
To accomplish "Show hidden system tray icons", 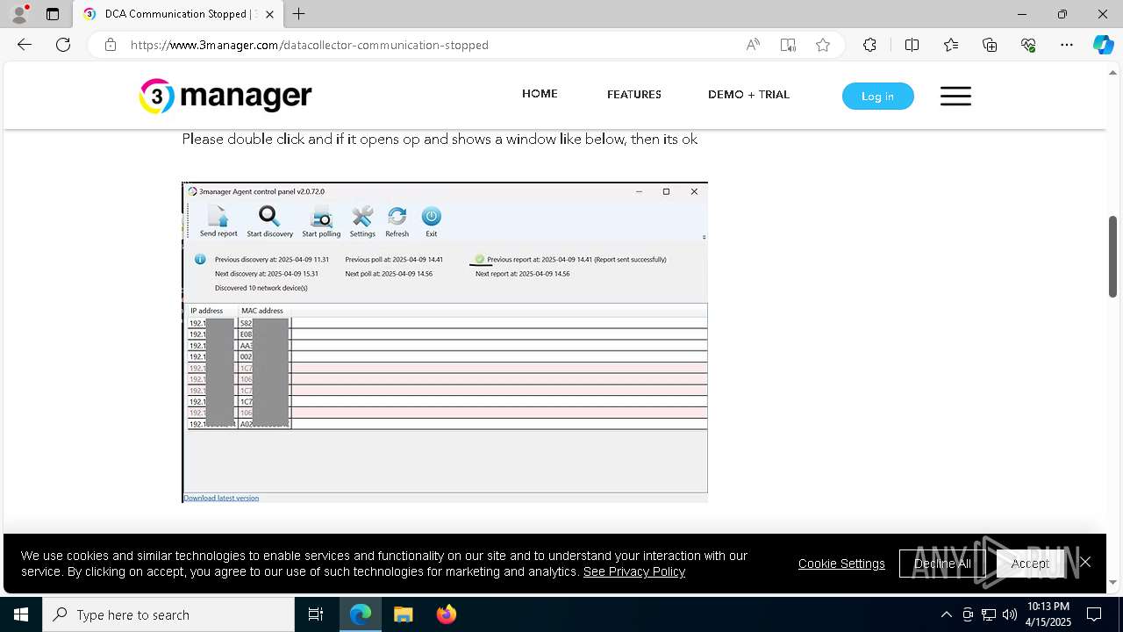I will tap(946, 614).
